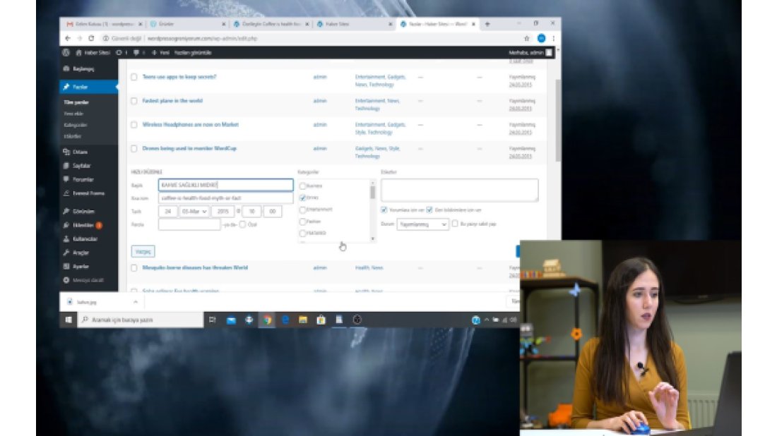
Task: Open the Durum status dropdown
Action: (422, 224)
